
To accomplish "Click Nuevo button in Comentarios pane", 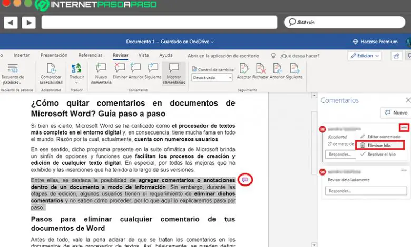I will click(x=396, y=112).
